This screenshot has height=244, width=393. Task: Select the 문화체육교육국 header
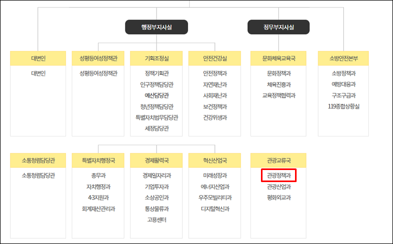278,58
